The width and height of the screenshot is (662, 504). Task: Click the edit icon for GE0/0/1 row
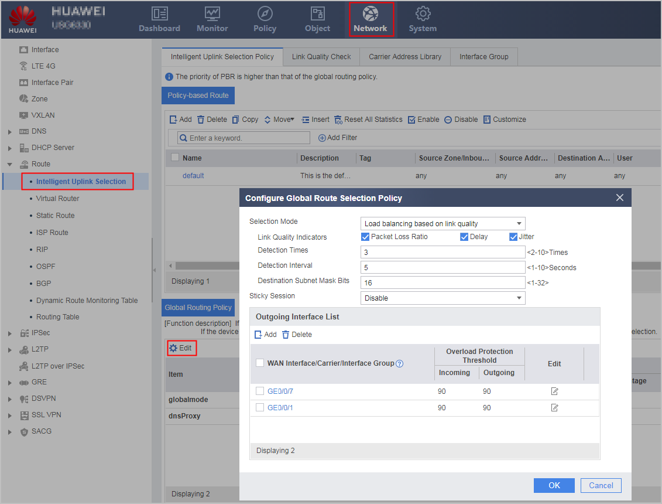[554, 408]
